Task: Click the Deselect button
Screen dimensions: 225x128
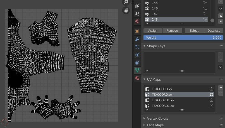Action: [214, 31]
